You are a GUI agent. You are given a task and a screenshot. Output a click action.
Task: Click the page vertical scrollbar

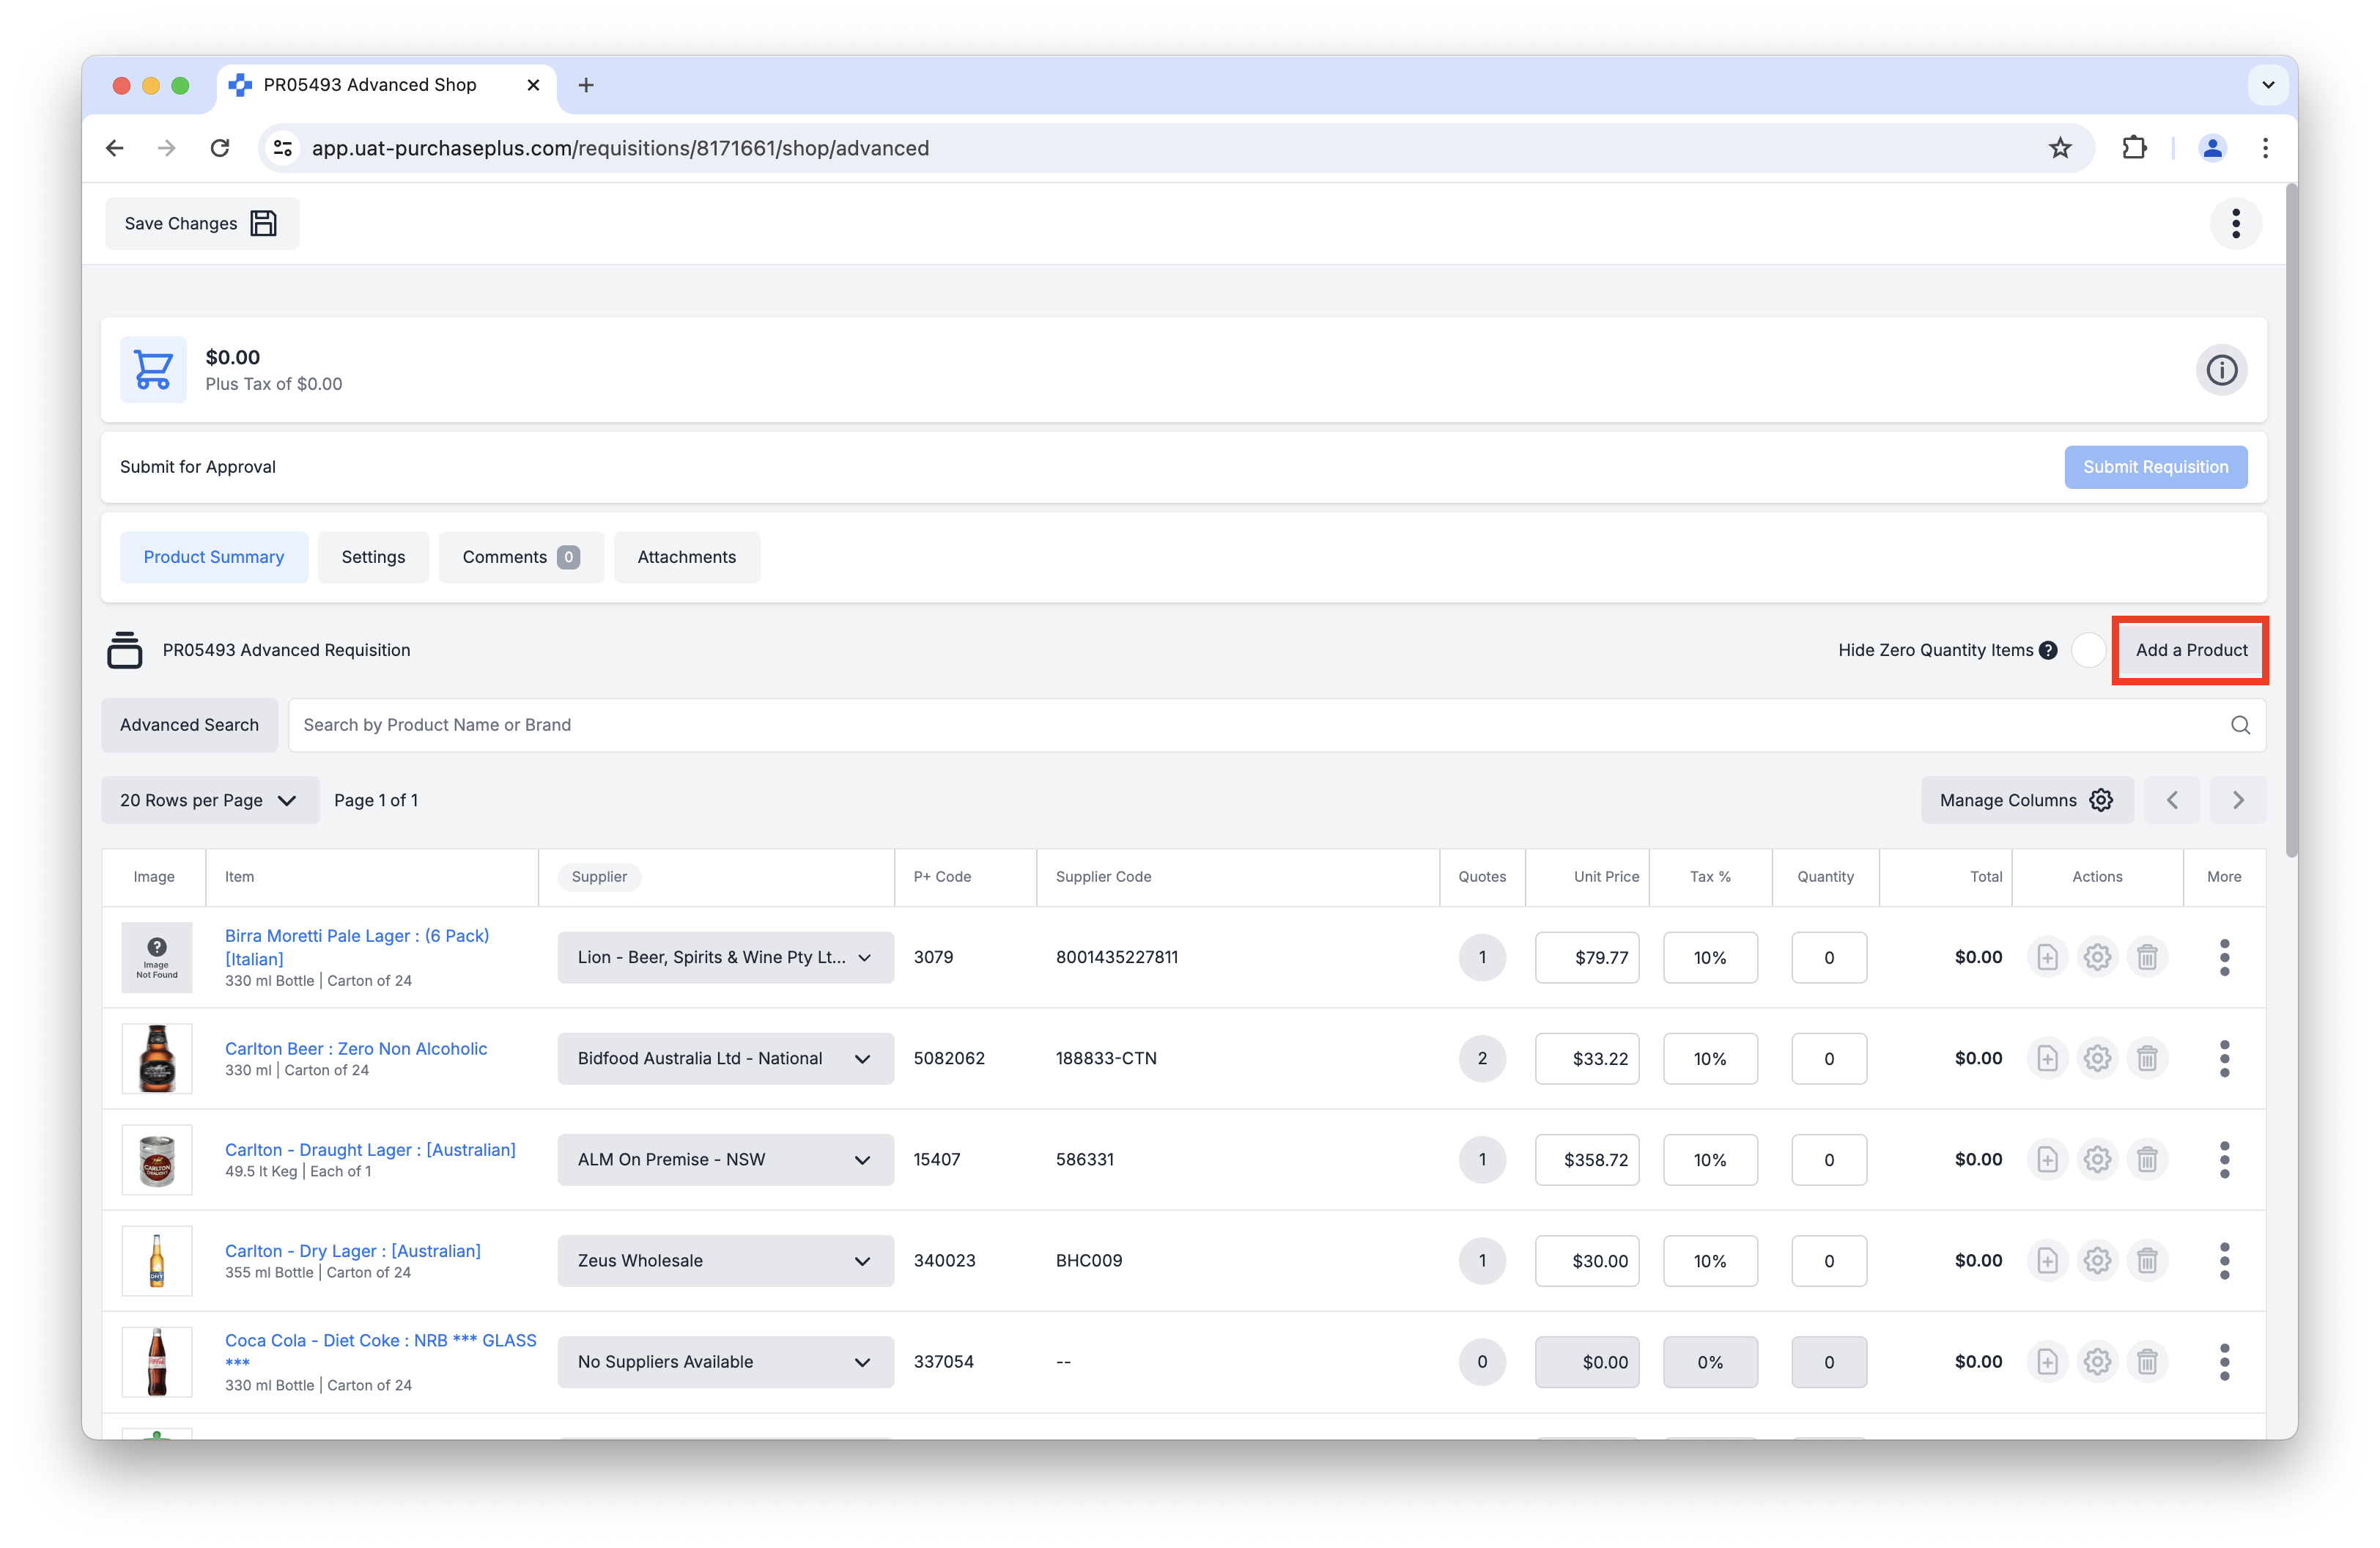click(x=2291, y=520)
